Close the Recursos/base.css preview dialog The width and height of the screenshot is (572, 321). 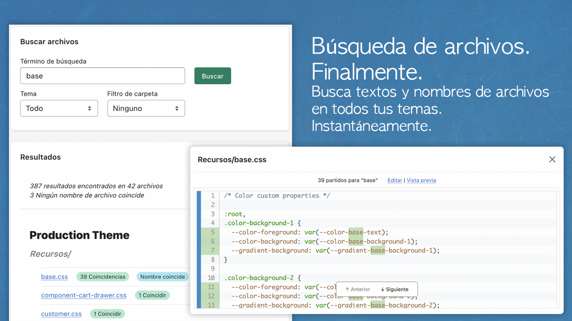[x=552, y=159]
